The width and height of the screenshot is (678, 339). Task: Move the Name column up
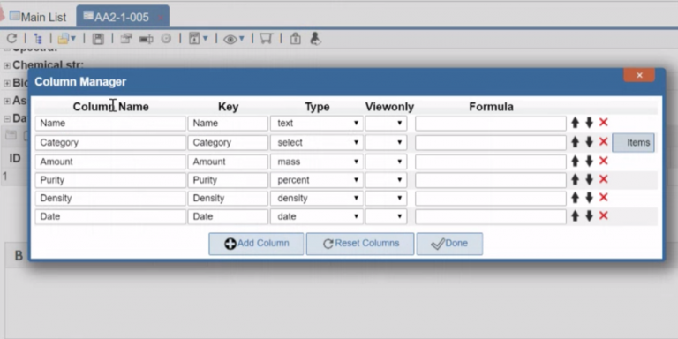click(575, 123)
